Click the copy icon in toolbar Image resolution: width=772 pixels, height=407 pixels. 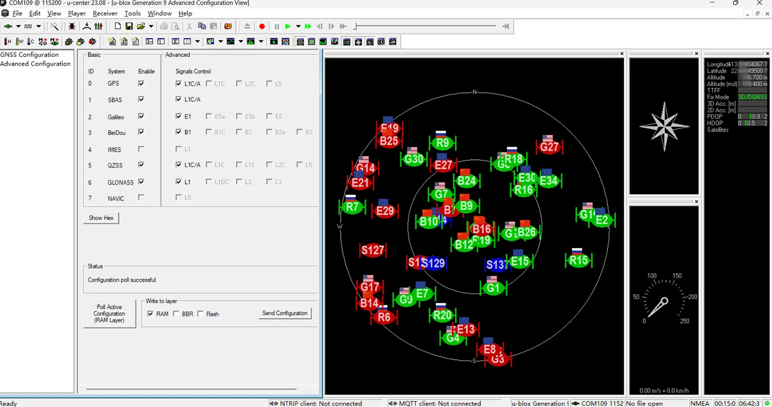202,26
